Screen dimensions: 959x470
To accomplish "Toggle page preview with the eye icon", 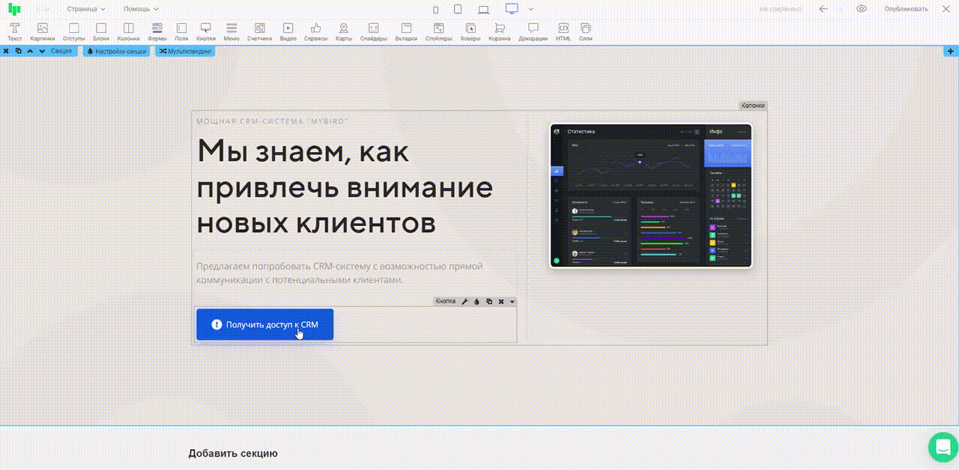I will [x=862, y=9].
